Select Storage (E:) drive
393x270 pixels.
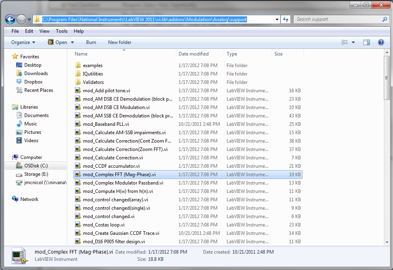click(36, 174)
